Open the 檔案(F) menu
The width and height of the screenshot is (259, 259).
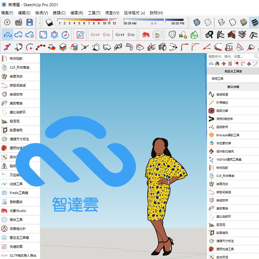(7, 13)
